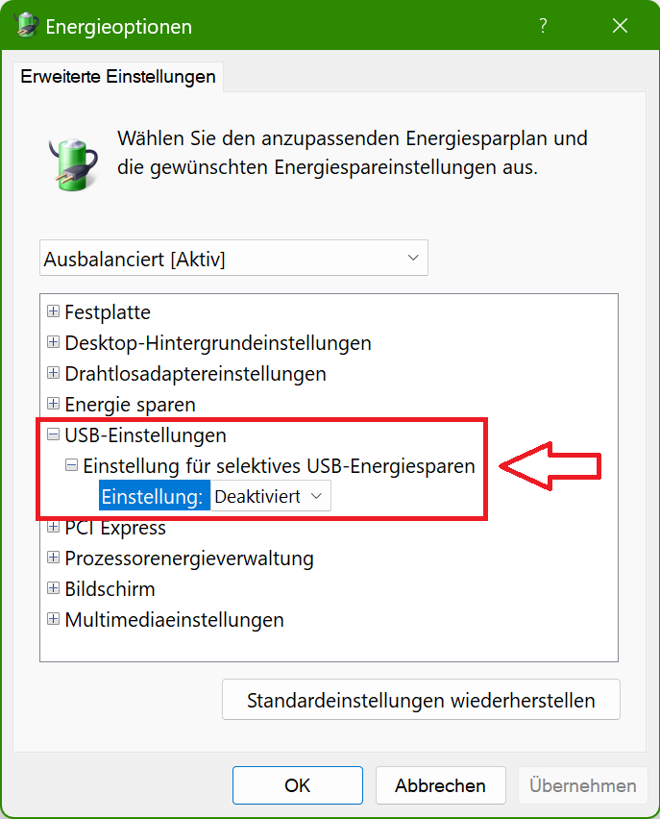Viewport: 660px width, 819px height.
Task: Expand Multimediaeinstellungen plus icon
Action: click(53, 619)
